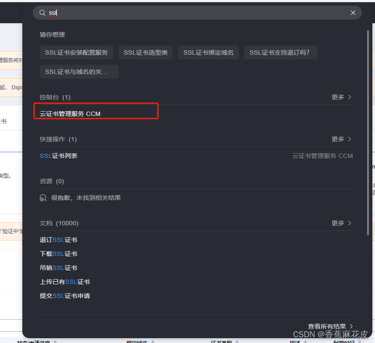Select suggestion 'SSL证书绑定域名'
This screenshot has width=375, height=343.
[x=208, y=52]
